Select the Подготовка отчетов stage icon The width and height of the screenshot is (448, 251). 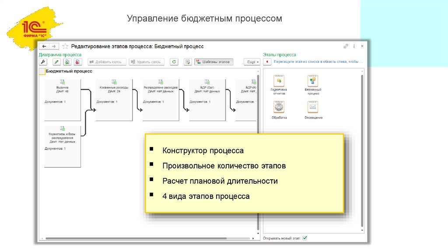click(279, 81)
